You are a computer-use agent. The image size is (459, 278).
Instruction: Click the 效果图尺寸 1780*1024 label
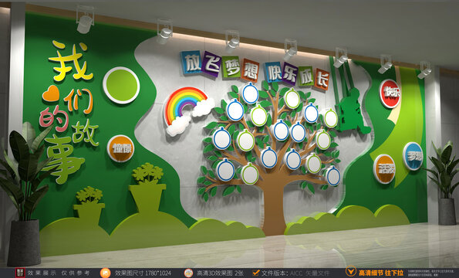pyautogui.click(x=143, y=273)
